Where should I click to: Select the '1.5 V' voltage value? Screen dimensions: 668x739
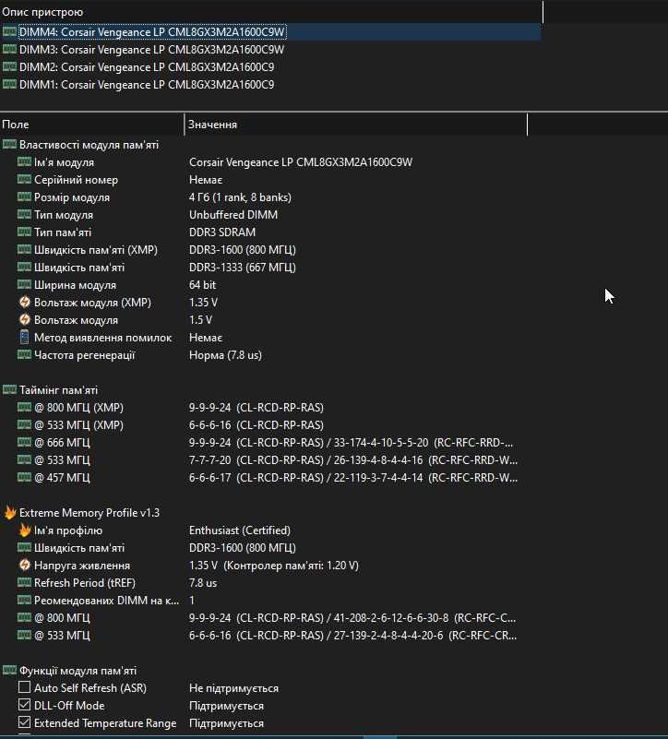tap(201, 320)
